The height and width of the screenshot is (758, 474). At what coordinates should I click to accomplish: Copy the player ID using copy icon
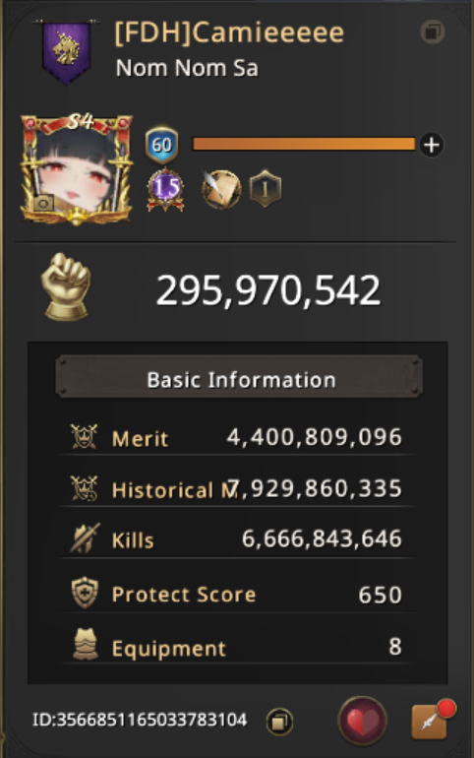pyautogui.click(x=279, y=722)
